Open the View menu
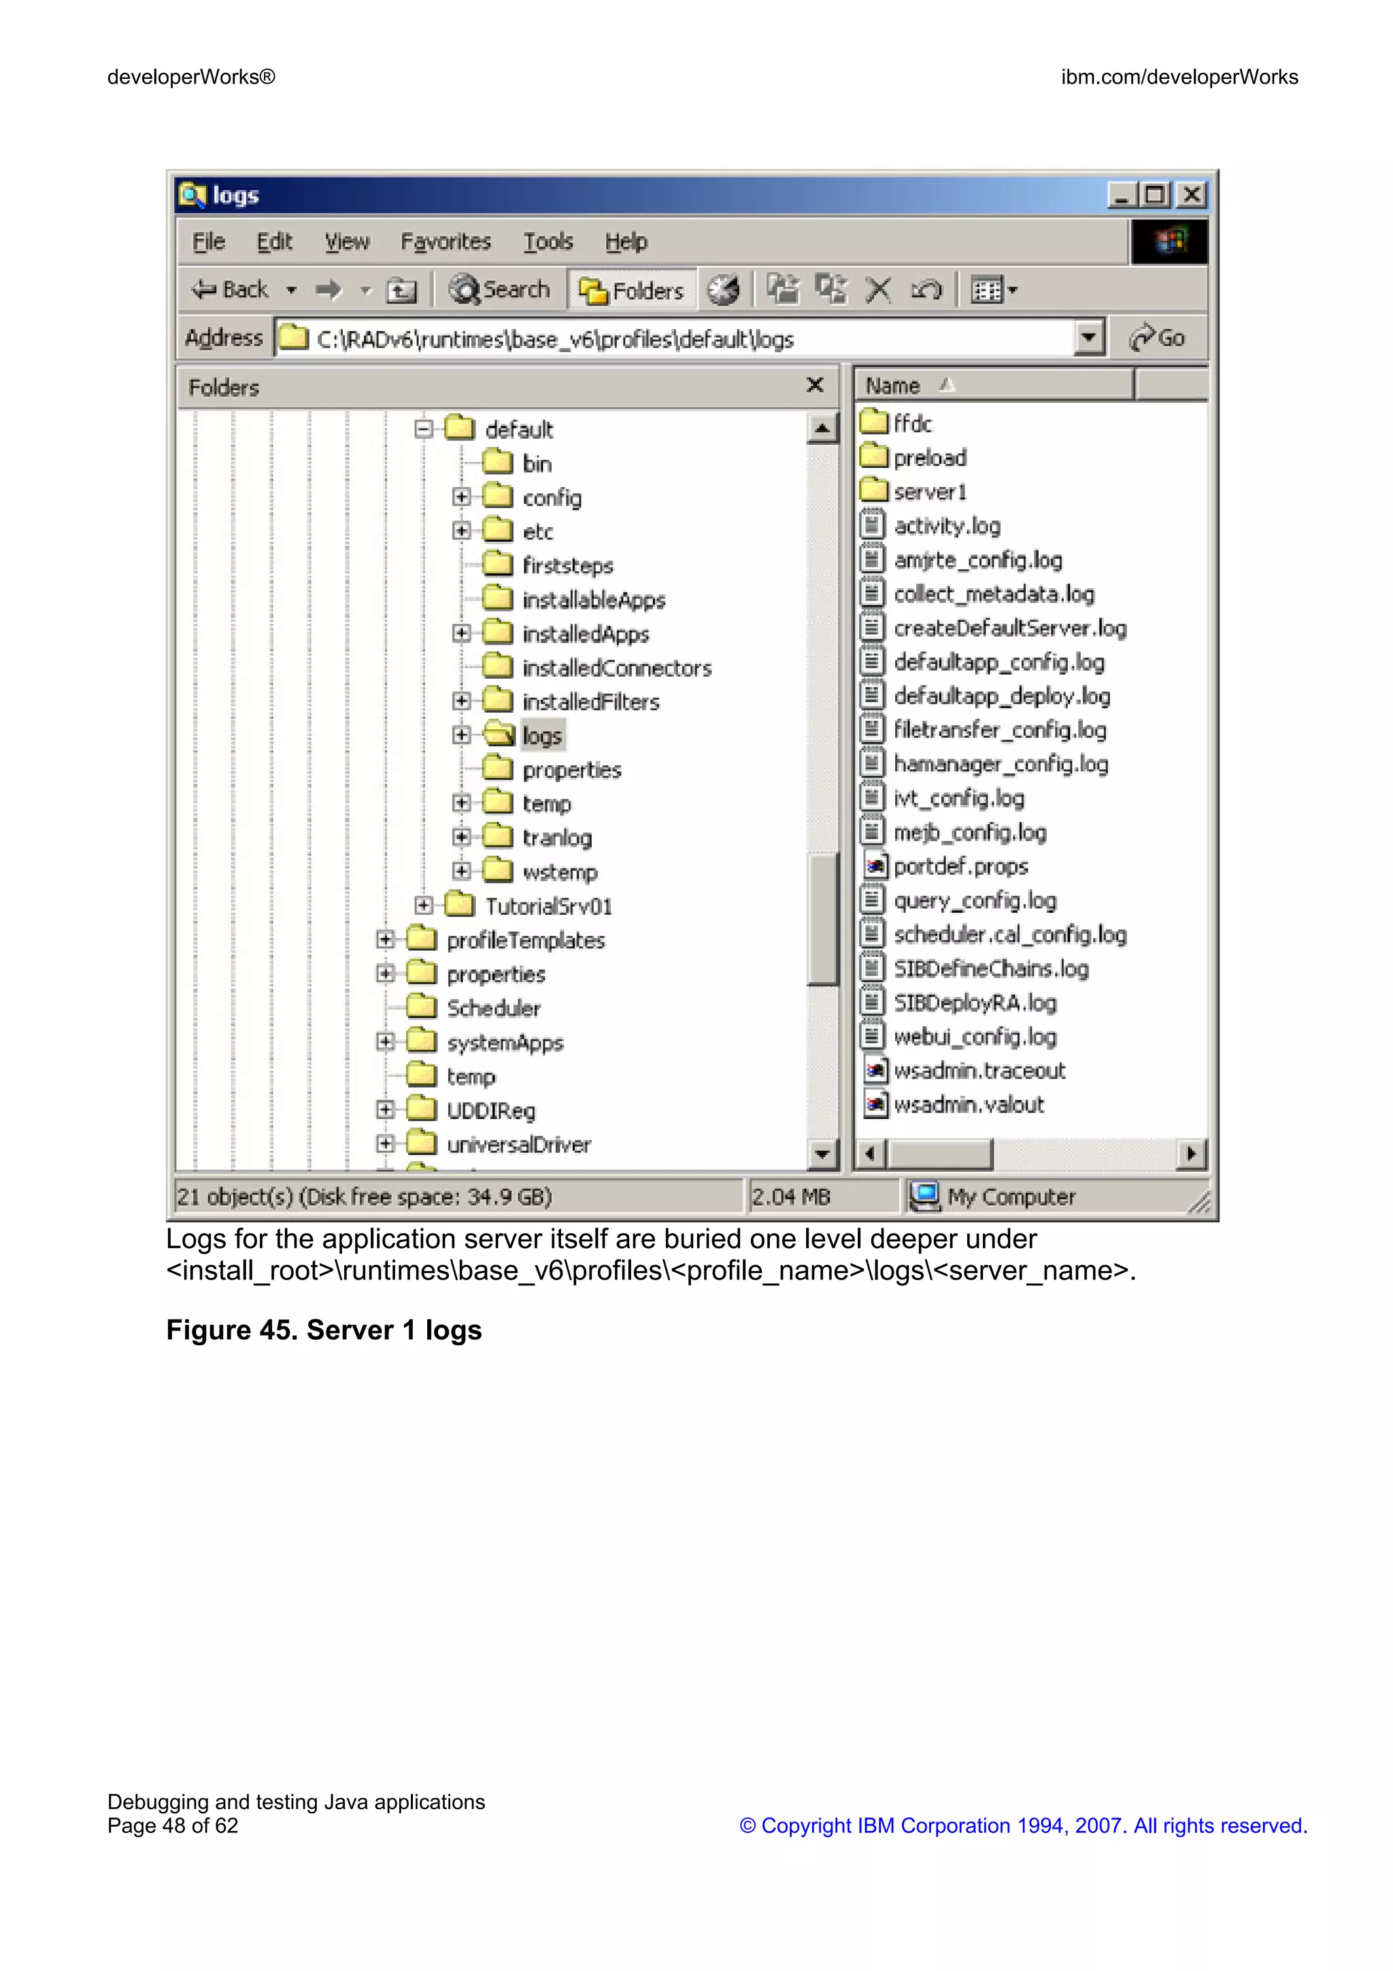 pos(347,242)
